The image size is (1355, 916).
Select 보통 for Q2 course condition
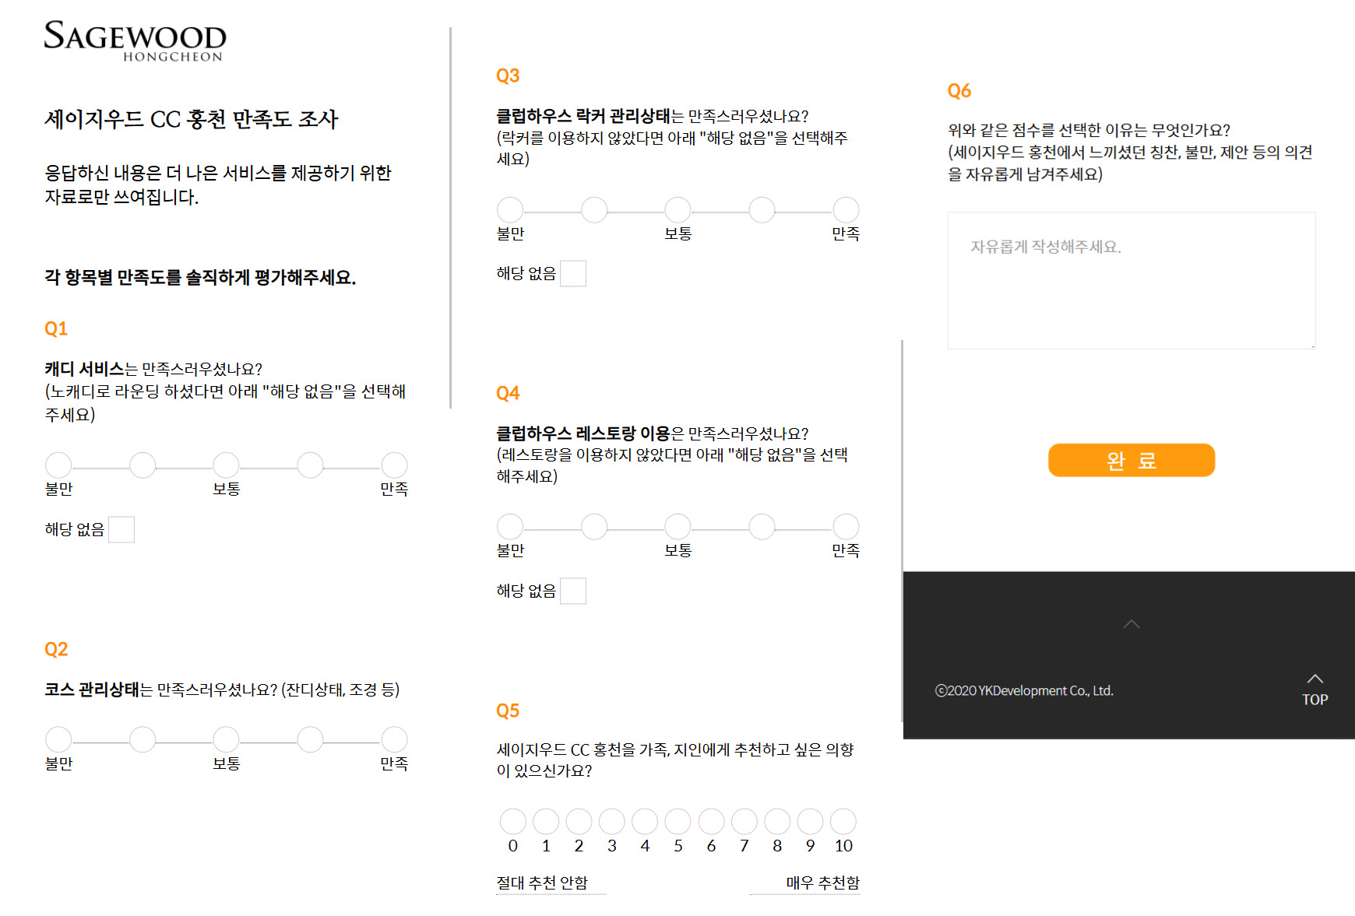pos(226,739)
